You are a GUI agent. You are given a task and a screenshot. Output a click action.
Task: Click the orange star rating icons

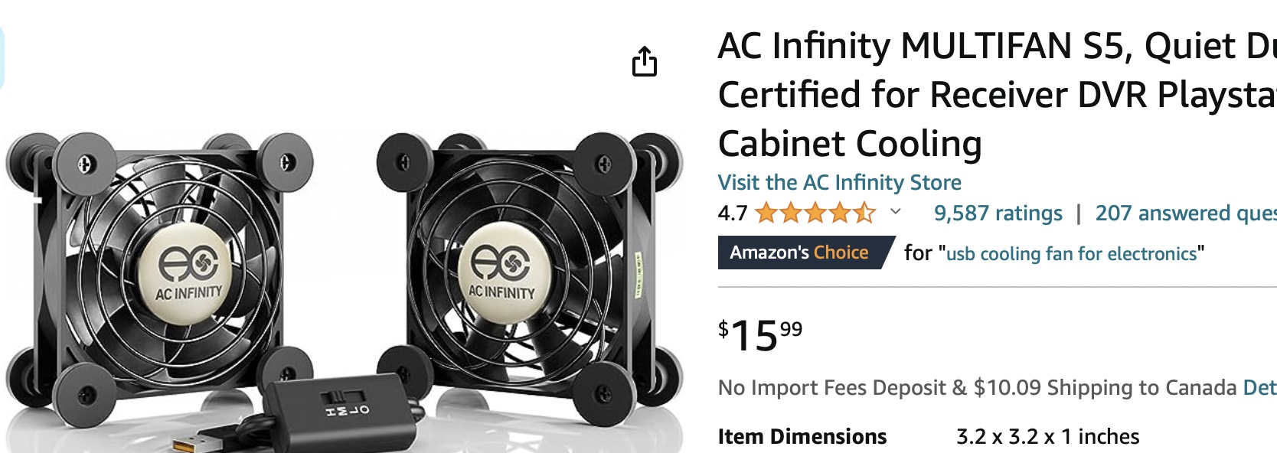[x=815, y=213]
